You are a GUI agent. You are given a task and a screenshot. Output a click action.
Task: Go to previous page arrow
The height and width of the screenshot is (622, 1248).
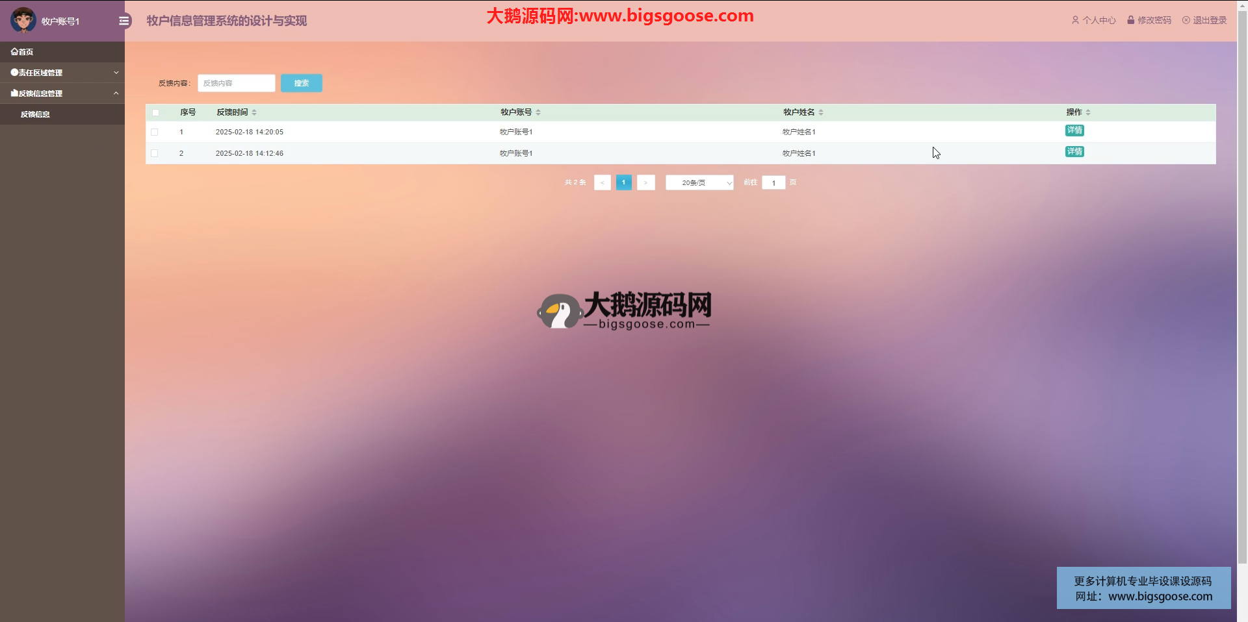pos(602,182)
